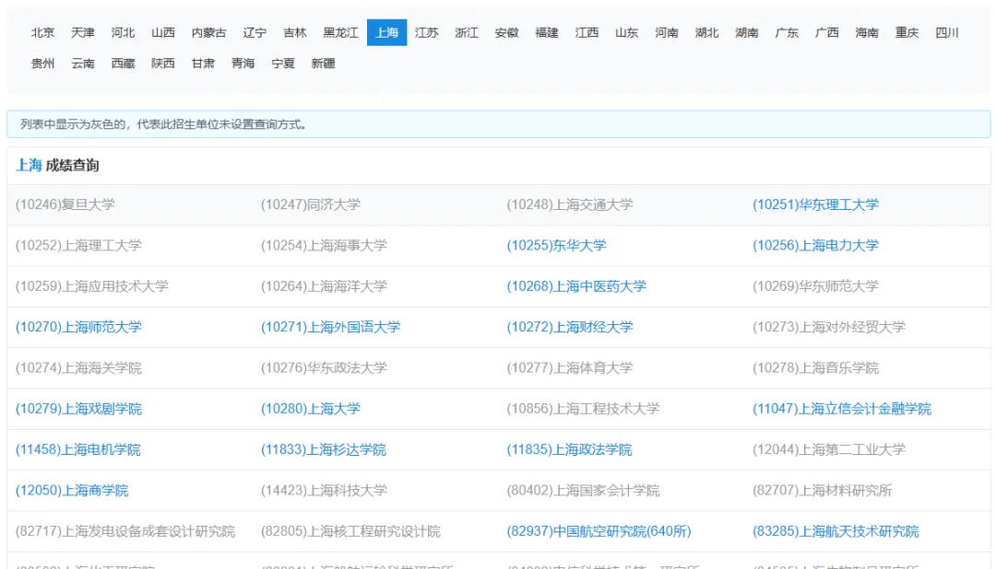Open the 四川 province tab
The height and width of the screenshot is (569, 996).
947,32
